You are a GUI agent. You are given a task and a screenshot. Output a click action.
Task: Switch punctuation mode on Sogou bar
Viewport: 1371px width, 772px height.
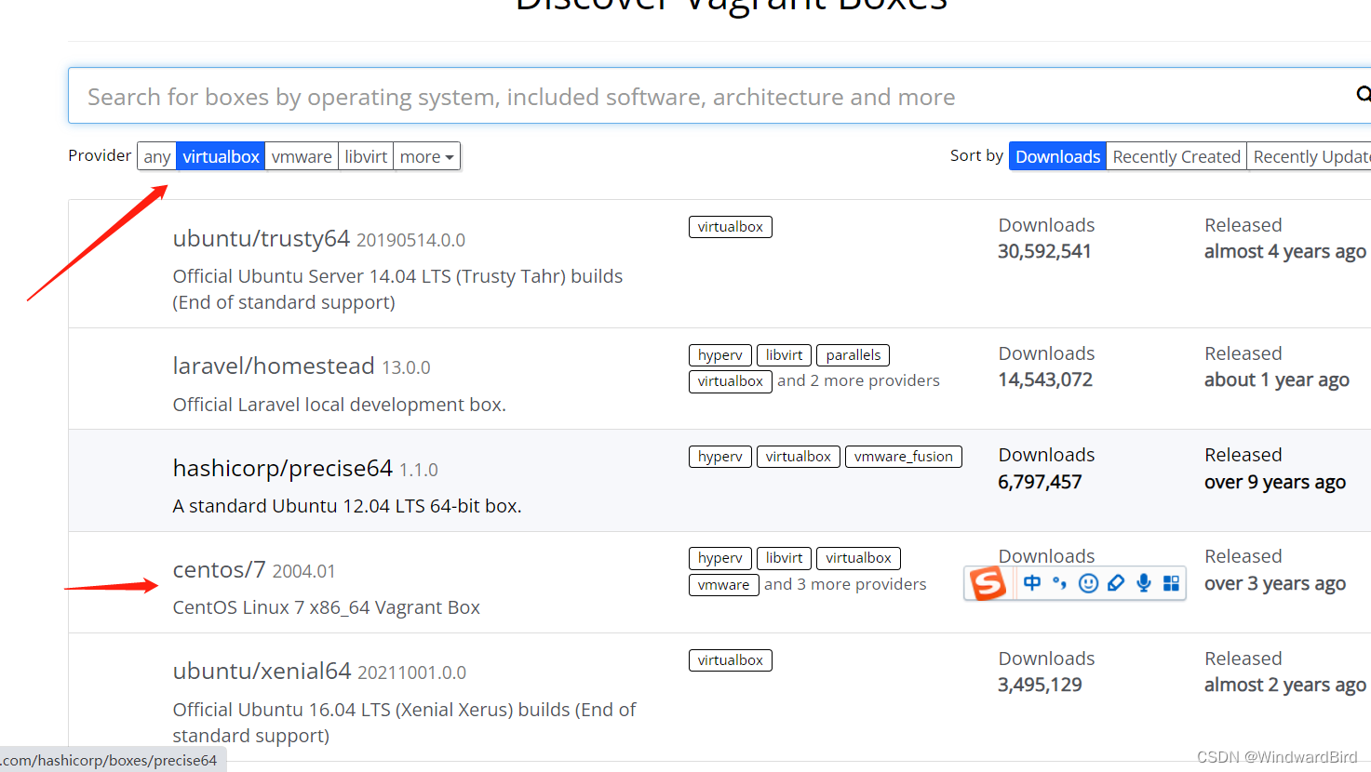pos(1059,583)
